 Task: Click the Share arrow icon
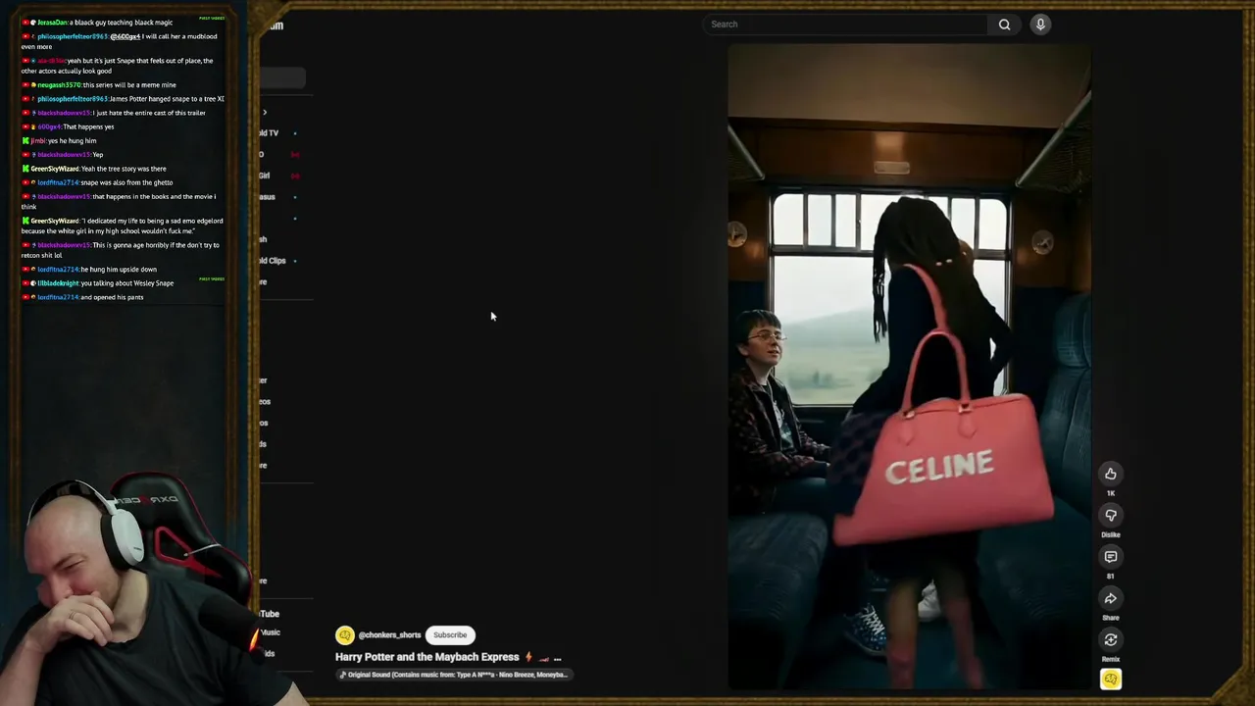(1111, 598)
